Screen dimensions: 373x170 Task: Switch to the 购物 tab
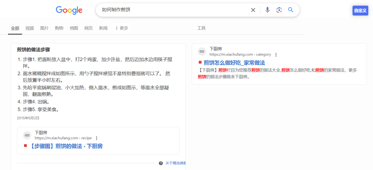[x=59, y=28]
